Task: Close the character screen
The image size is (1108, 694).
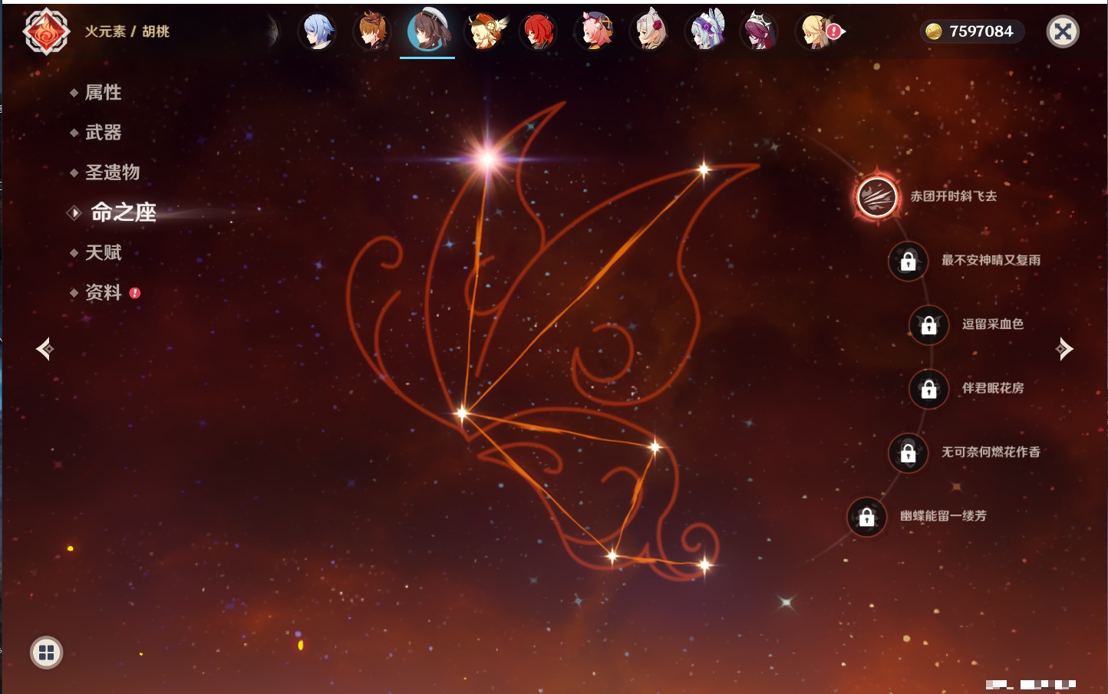Action: pos(1063,31)
